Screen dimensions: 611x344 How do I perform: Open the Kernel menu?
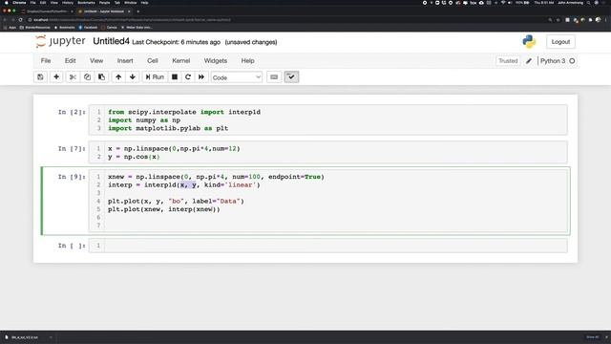(x=181, y=61)
